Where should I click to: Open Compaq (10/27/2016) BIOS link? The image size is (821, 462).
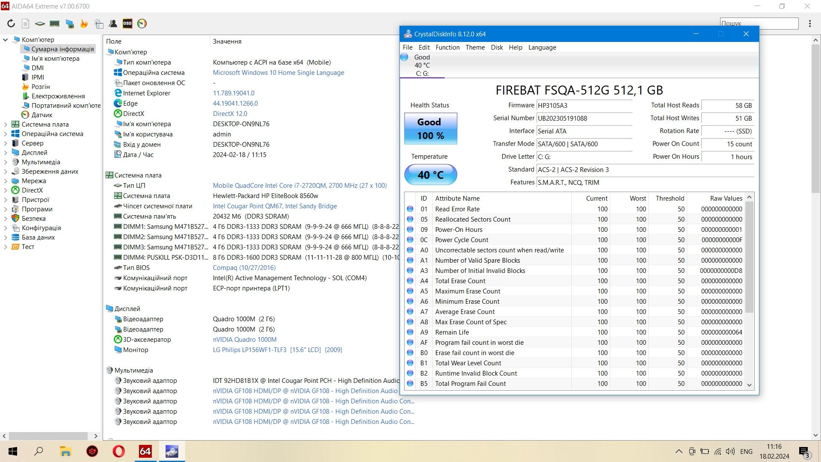pyautogui.click(x=244, y=267)
